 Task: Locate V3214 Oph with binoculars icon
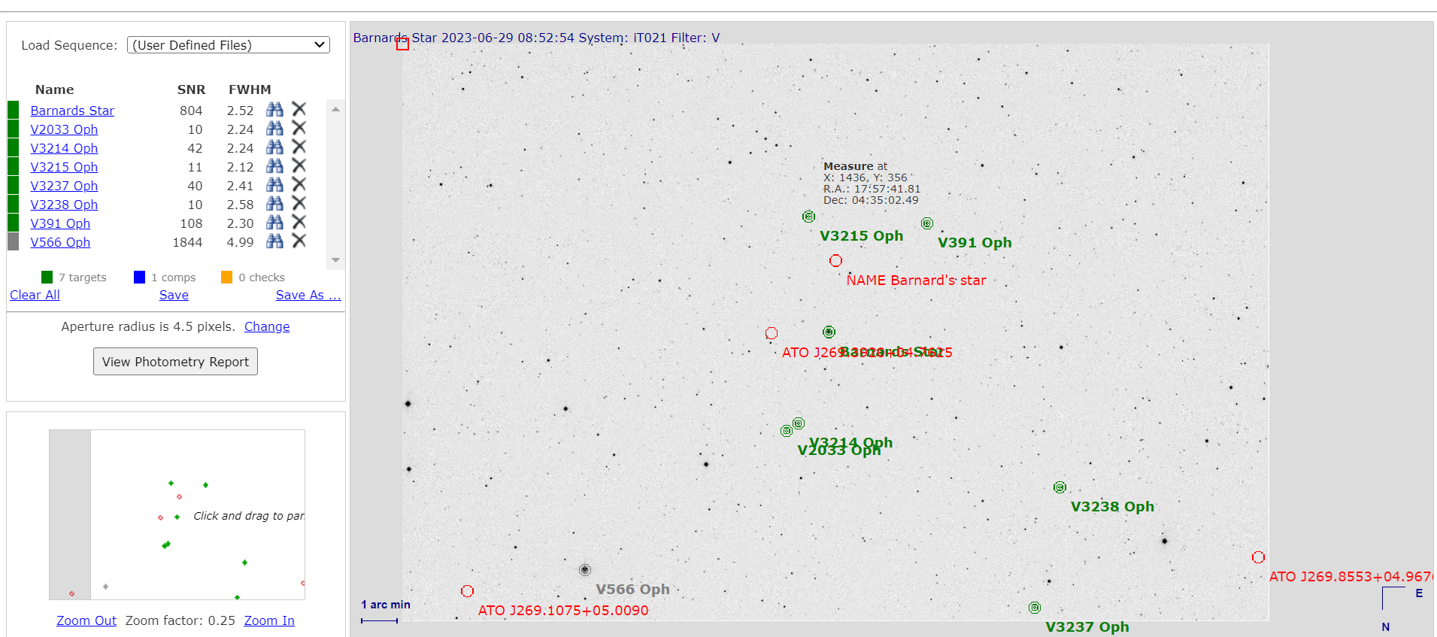click(x=274, y=147)
